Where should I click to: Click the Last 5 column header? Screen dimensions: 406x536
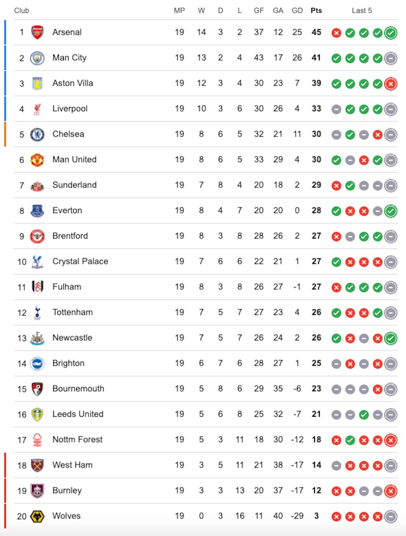click(x=362, y=10)
